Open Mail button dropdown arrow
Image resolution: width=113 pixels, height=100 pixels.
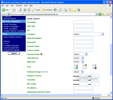[63, 10]
